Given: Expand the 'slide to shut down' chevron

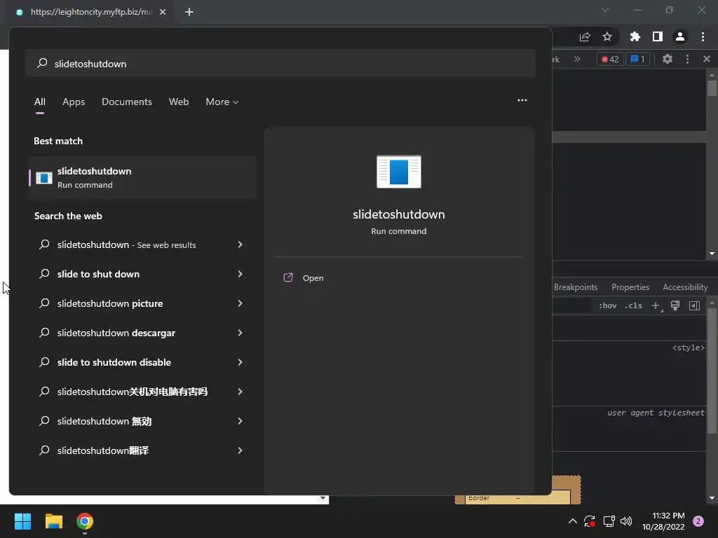Looking at the screenshot, I should pos(240,274).
